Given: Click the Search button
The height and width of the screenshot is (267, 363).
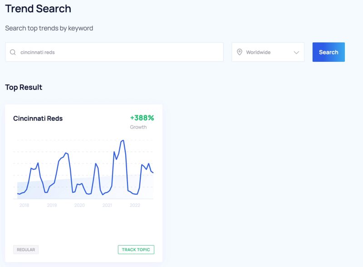Looking at the screenshot, I should tap(329, 52).
